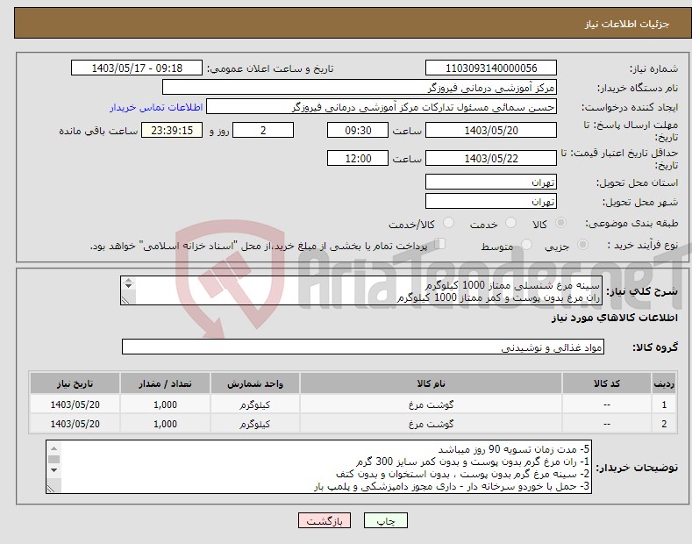Image resolution: width=692 pixels, height=544 pixels.
Task: Click the تعداد / مقدار column header
Action: click(x=165, y=383)
